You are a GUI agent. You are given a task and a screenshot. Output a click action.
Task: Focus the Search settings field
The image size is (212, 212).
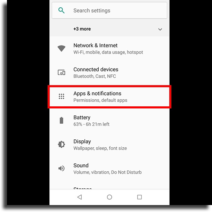pos(109,10)
